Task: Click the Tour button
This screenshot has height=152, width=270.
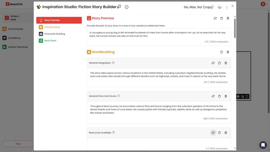Action: pyautogui.click(x=18, y=144)
